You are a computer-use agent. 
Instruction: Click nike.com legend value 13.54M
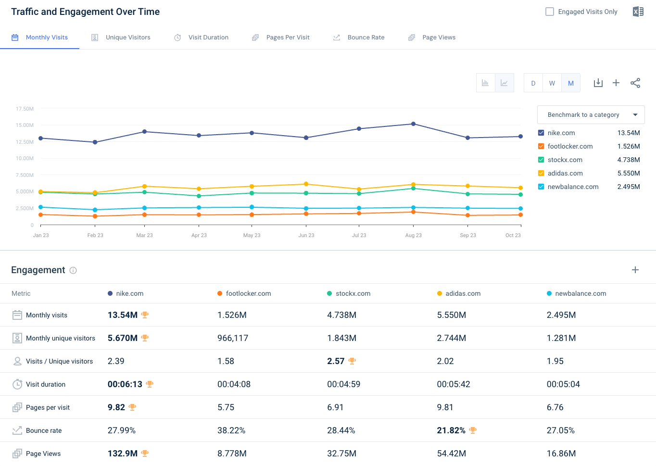pos(629,133)
